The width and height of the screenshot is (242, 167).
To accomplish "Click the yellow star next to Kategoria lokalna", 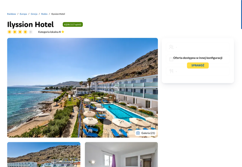I will (63, 32).
